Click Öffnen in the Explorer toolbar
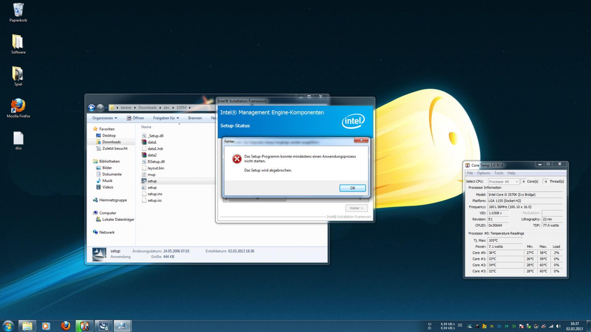 [135, 118]
